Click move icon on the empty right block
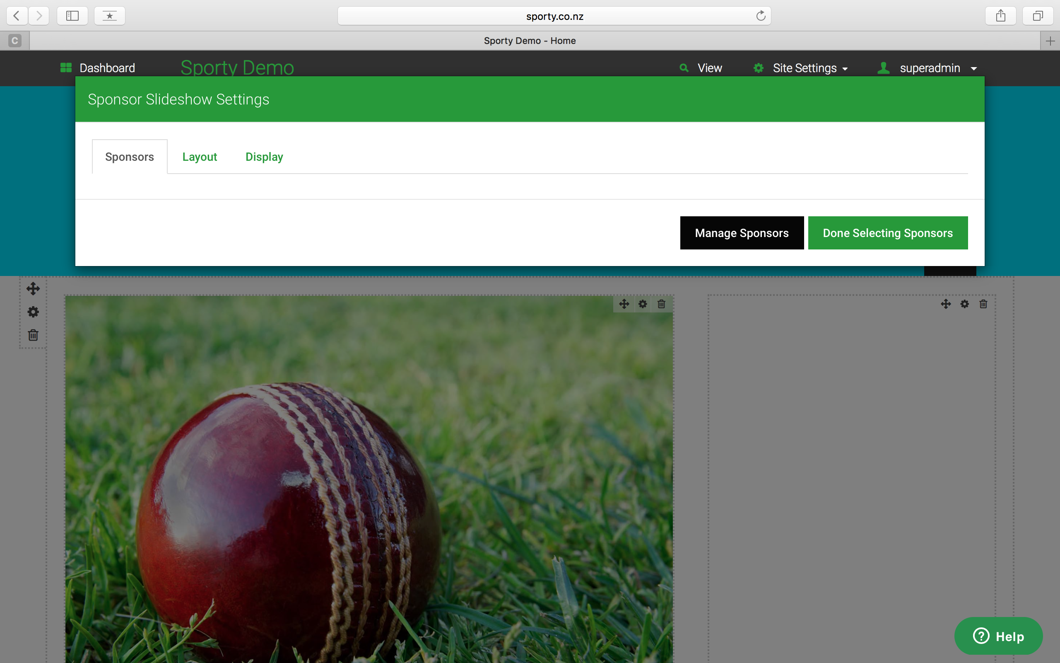This screenshot has width=1060, height=663. coord(946,304)
